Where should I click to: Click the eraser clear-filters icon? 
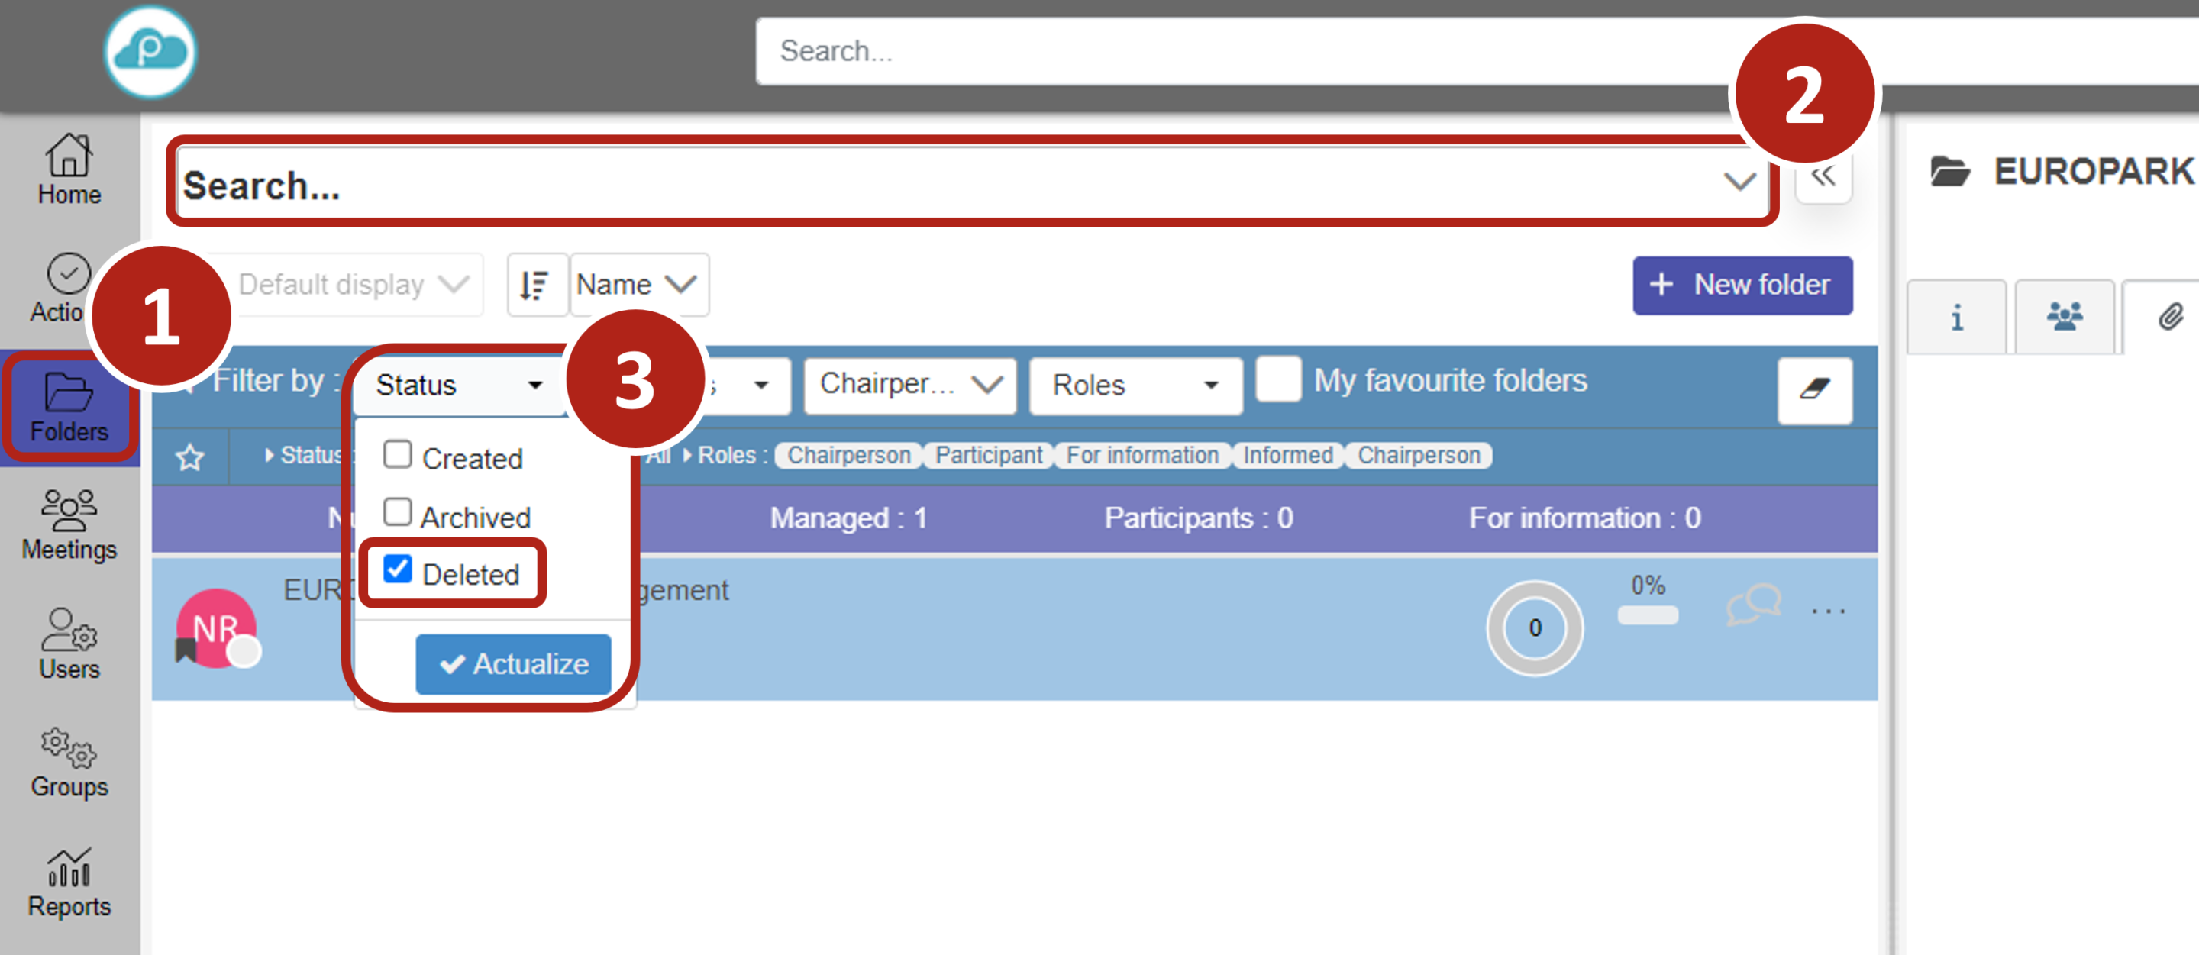pos(1814,390)
